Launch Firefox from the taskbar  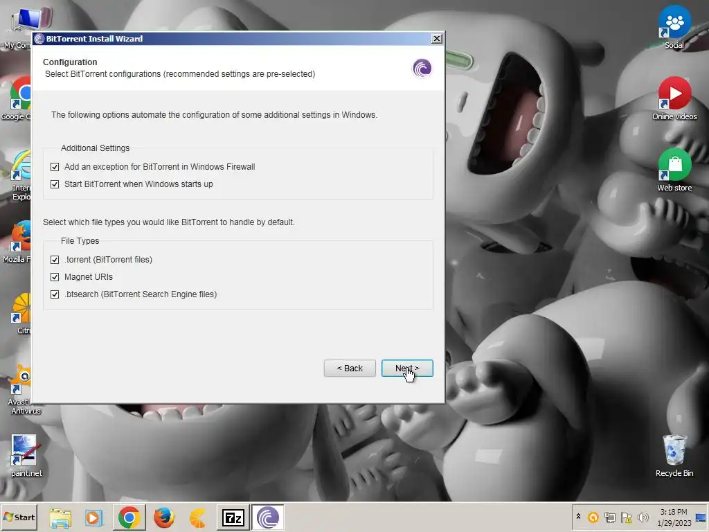tap(163, 517)
